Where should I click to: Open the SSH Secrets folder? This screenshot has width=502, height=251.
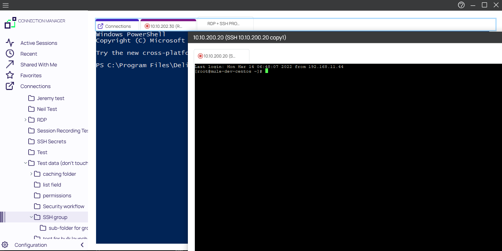point(51,141)
